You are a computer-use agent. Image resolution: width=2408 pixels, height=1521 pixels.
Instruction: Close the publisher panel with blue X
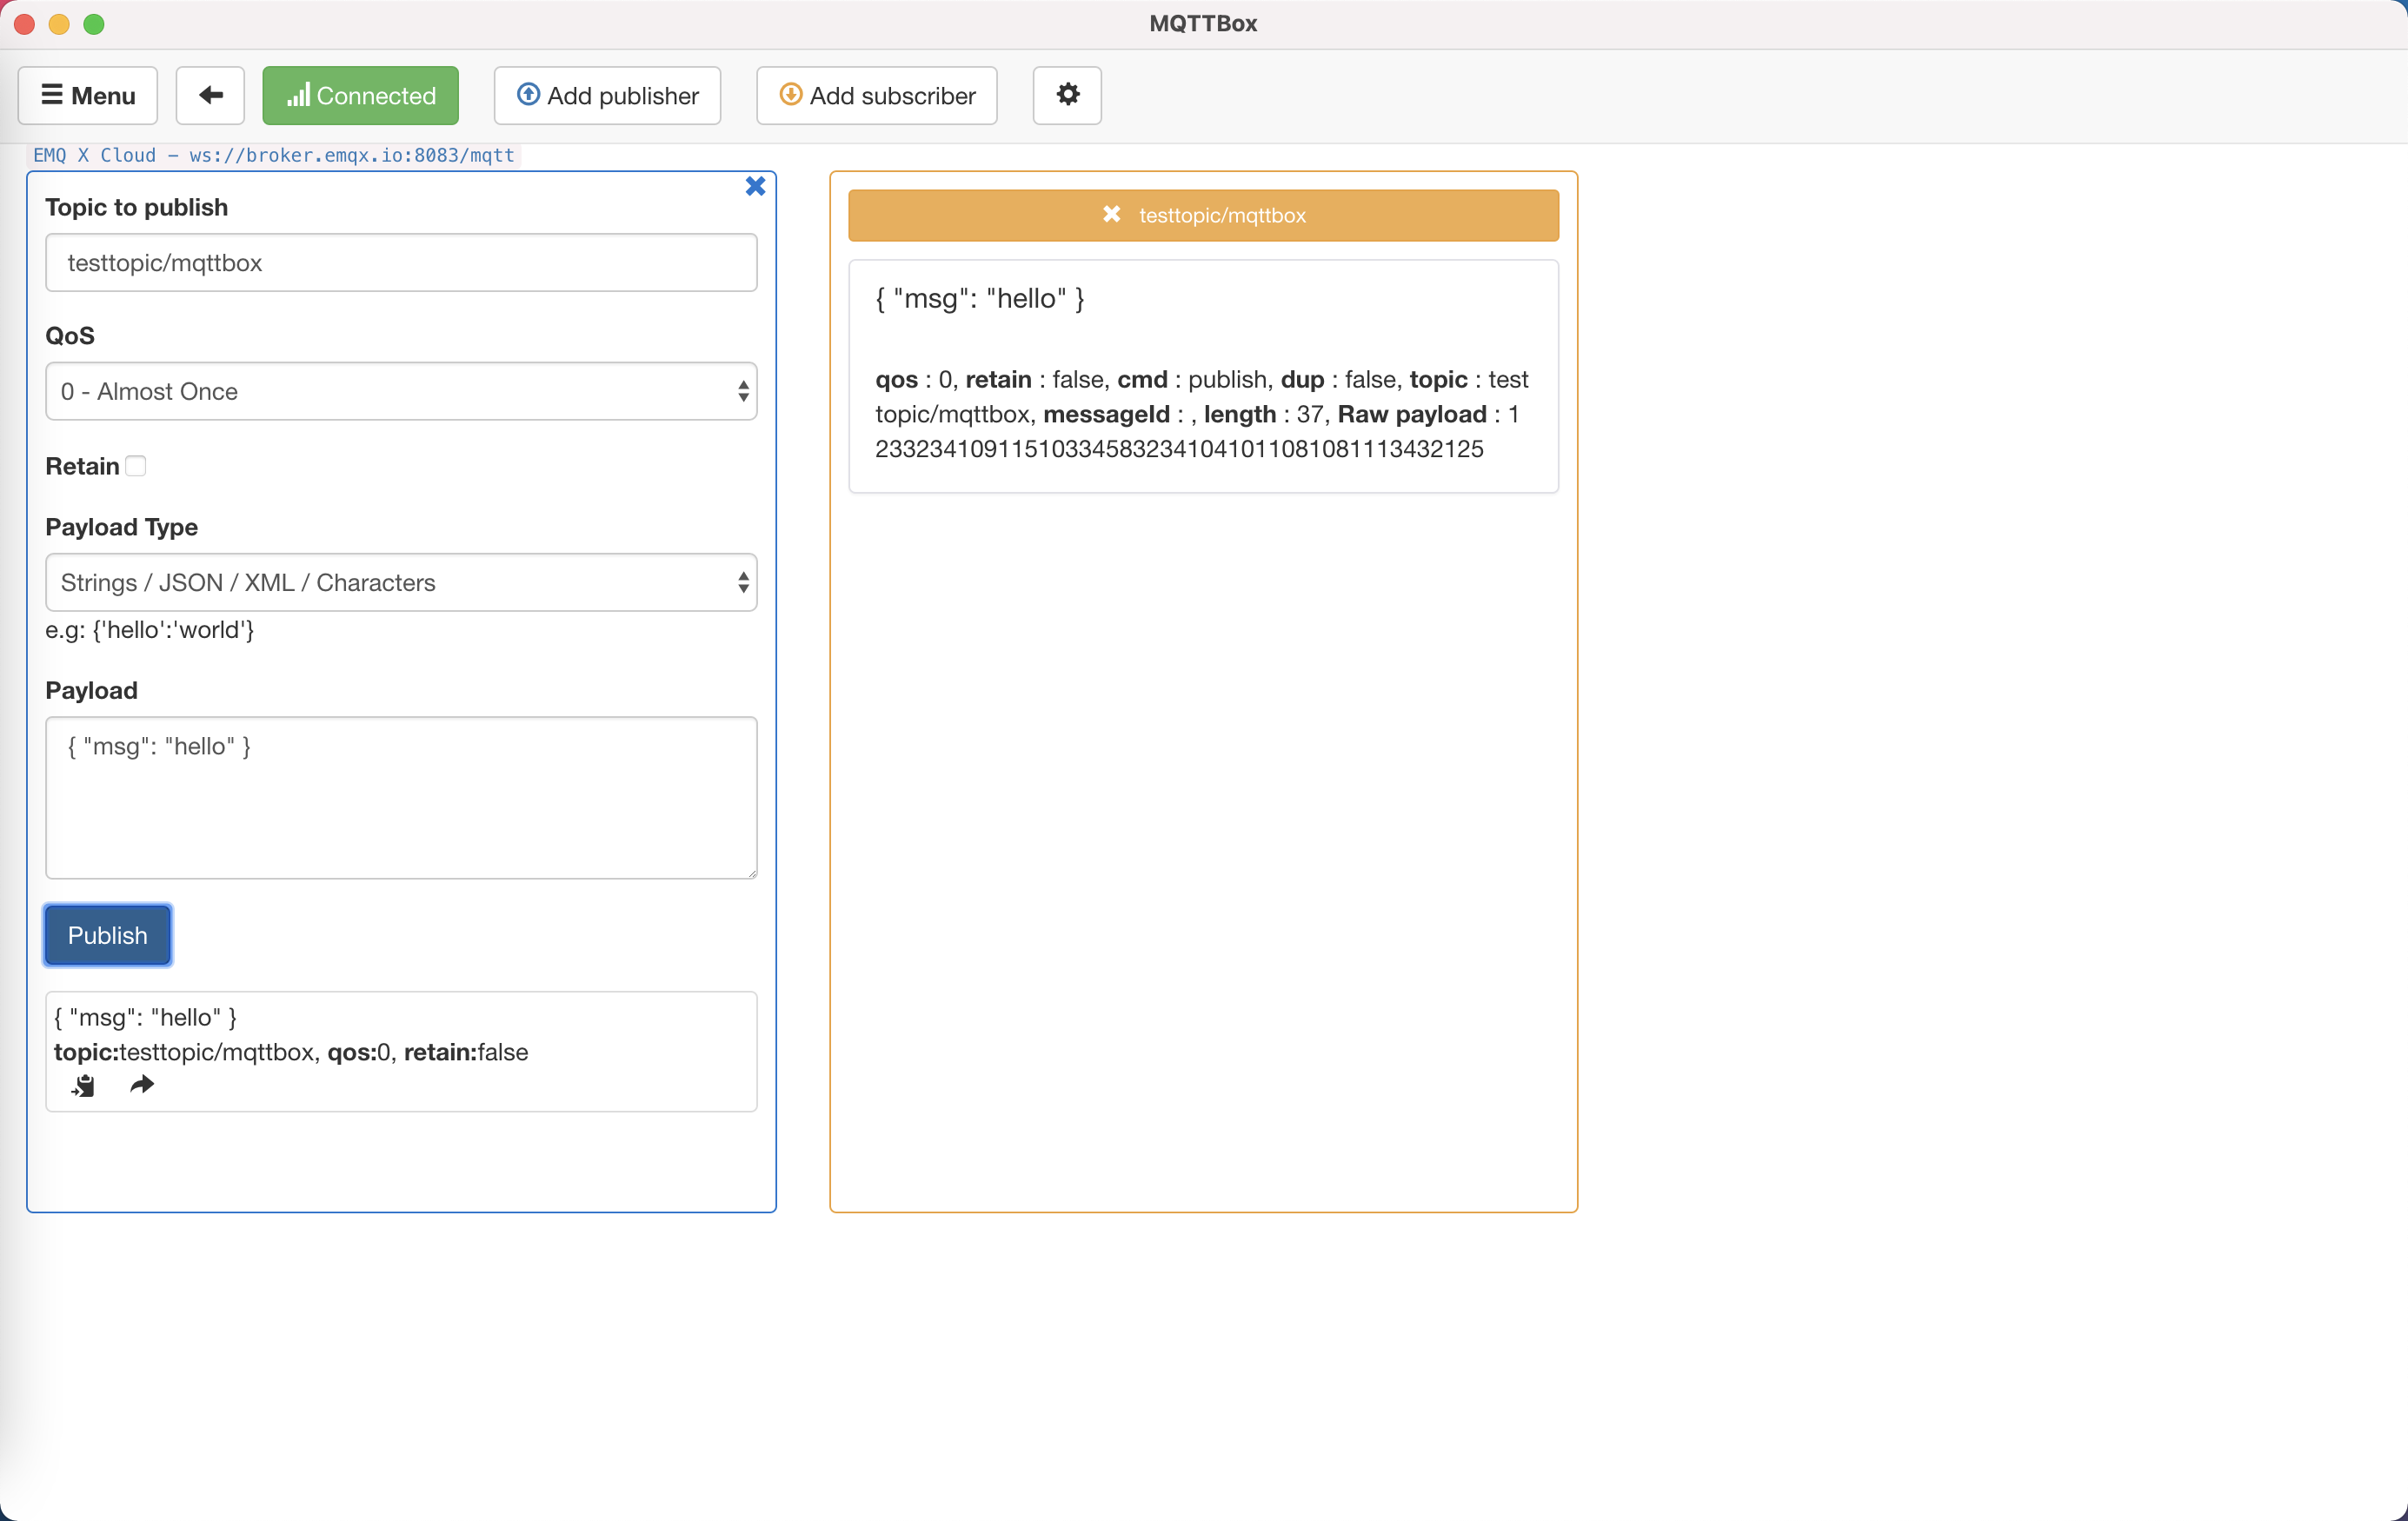click(755, 186)
